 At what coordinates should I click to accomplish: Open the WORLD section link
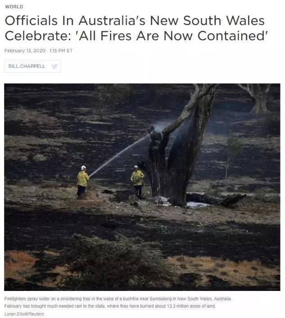click(x=14, y=7)
